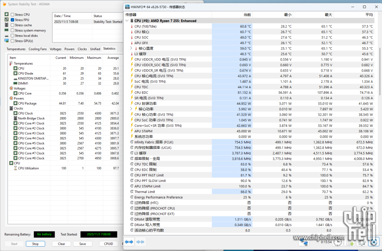Image resolution: width=382 pixels, height=251 pixels.
Task: Open the Cooling Fans tab
Action: point(37,49)
